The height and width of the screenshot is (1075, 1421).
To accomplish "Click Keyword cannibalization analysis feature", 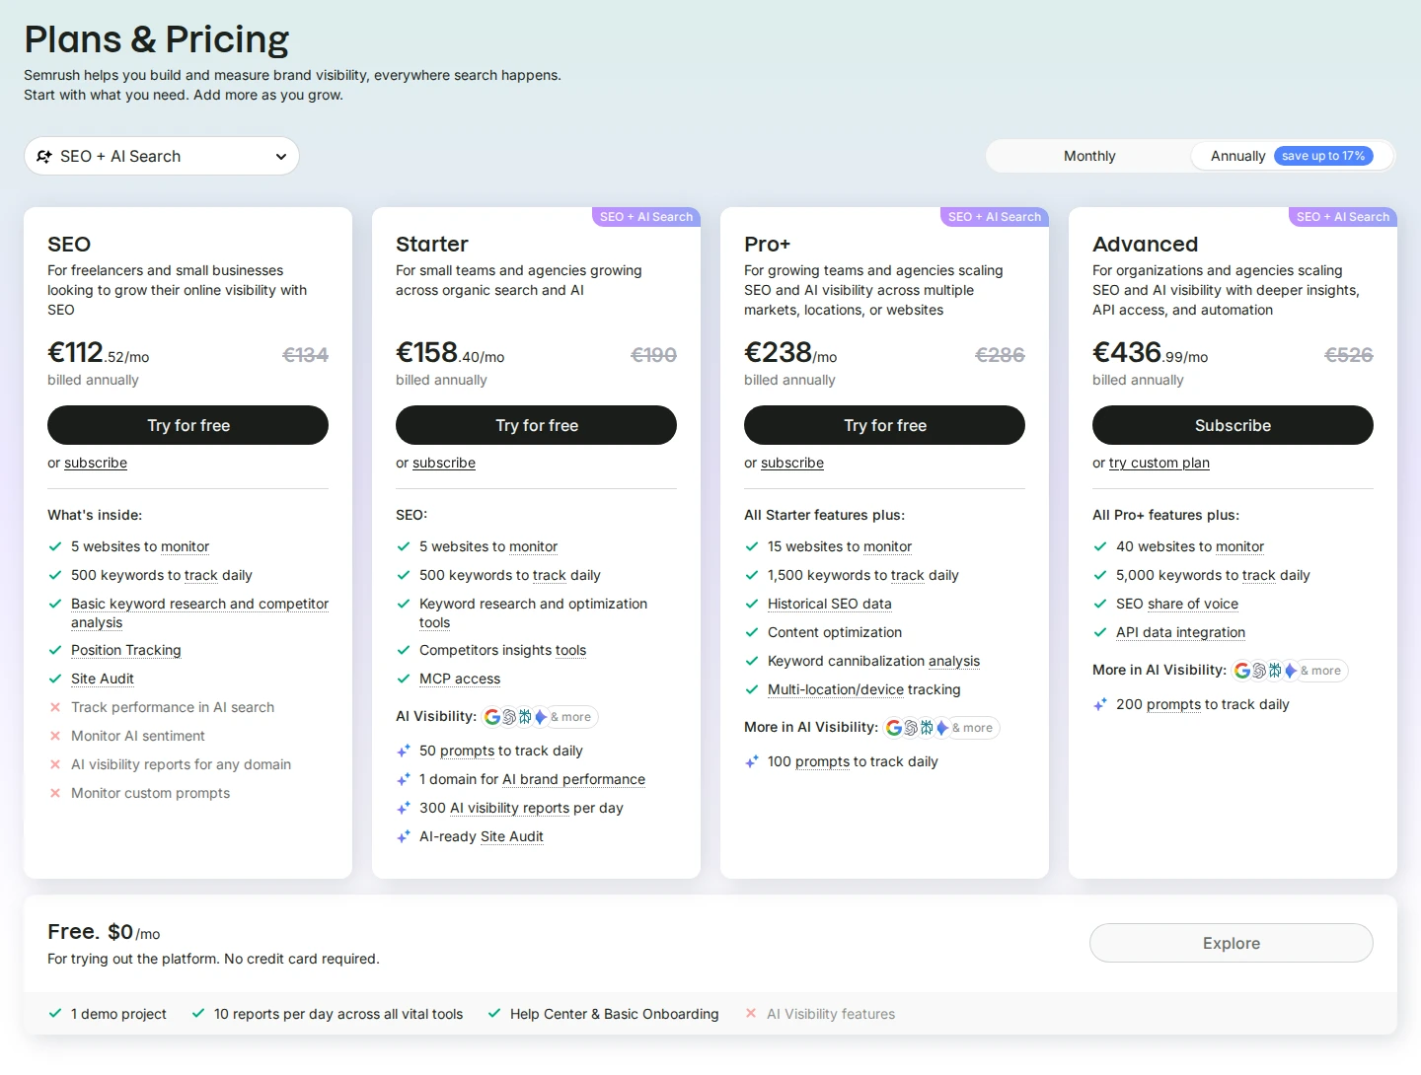I will click(874, 661).
